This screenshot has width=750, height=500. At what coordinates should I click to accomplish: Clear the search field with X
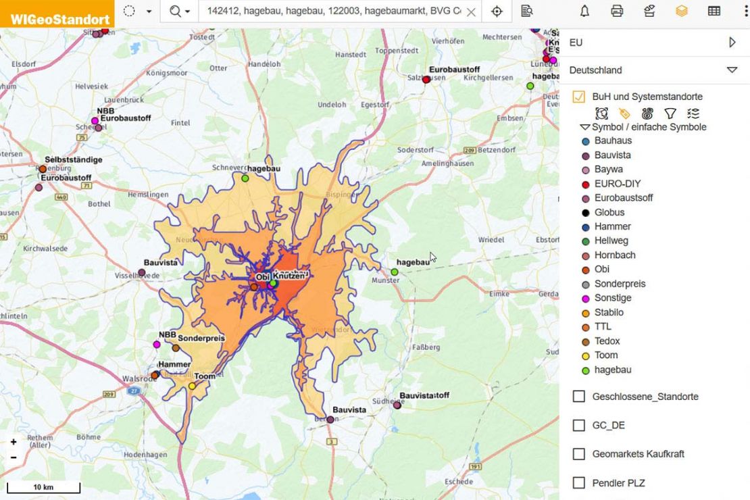click(471, 12)
